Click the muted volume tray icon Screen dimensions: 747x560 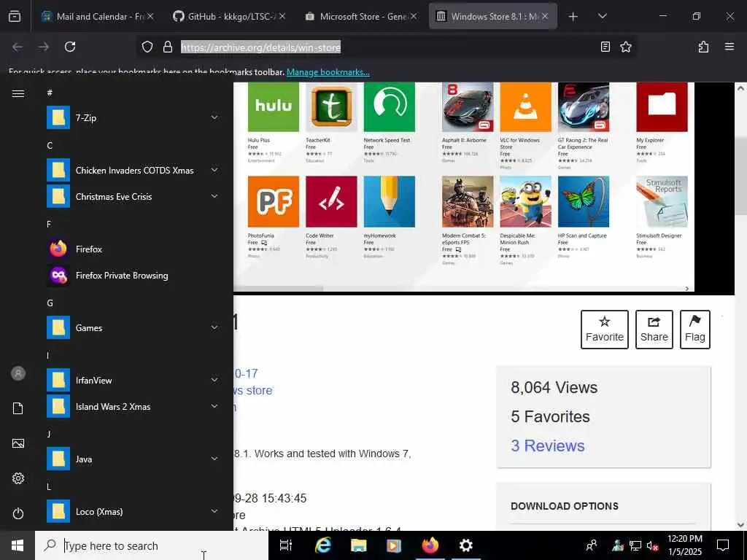pos(653,545)
